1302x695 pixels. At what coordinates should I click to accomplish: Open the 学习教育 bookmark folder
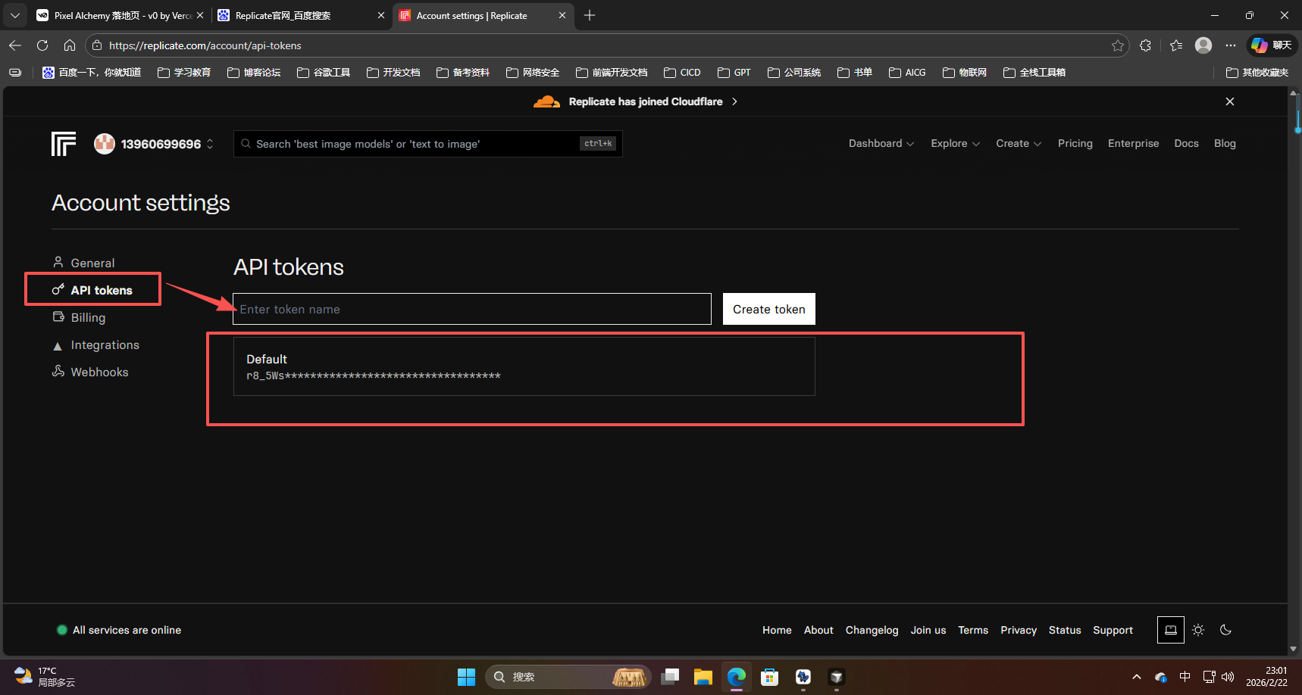click(184, 73)
